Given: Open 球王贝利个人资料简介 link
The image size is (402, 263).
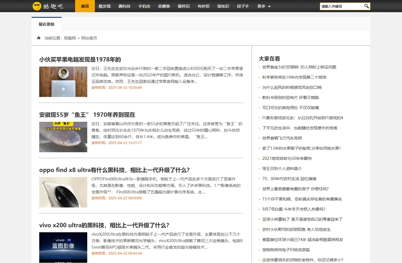Looking at the screenshot, I should point(282,169).
